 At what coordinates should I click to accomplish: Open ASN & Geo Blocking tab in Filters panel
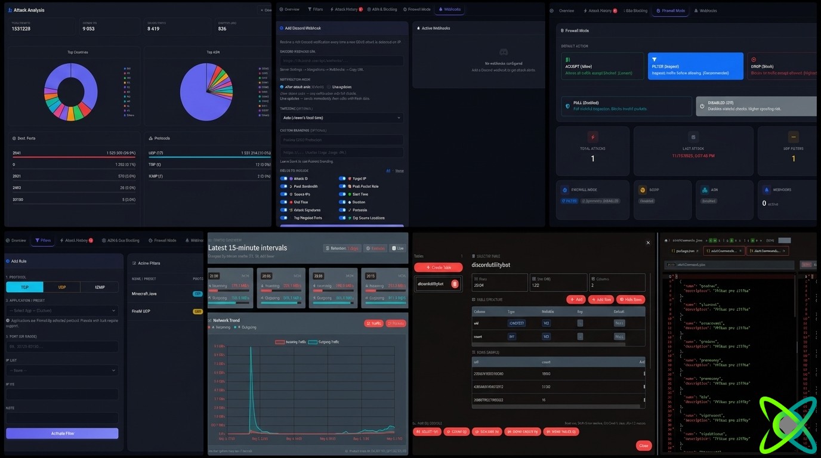pos(121,240)
